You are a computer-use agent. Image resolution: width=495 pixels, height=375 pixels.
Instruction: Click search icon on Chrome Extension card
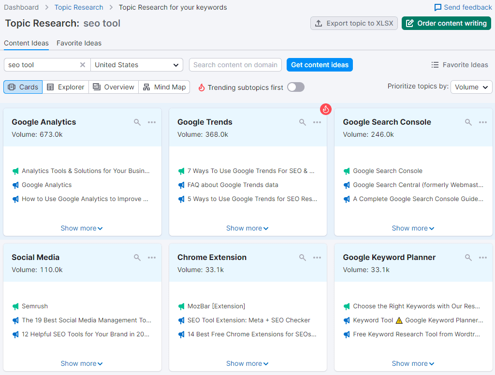coord(303,258)
